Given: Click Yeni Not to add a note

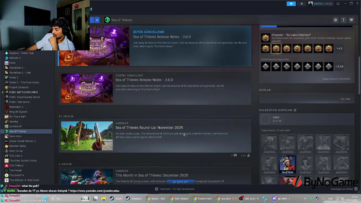Looking at the screenshot, I should [x=345, y=99].
